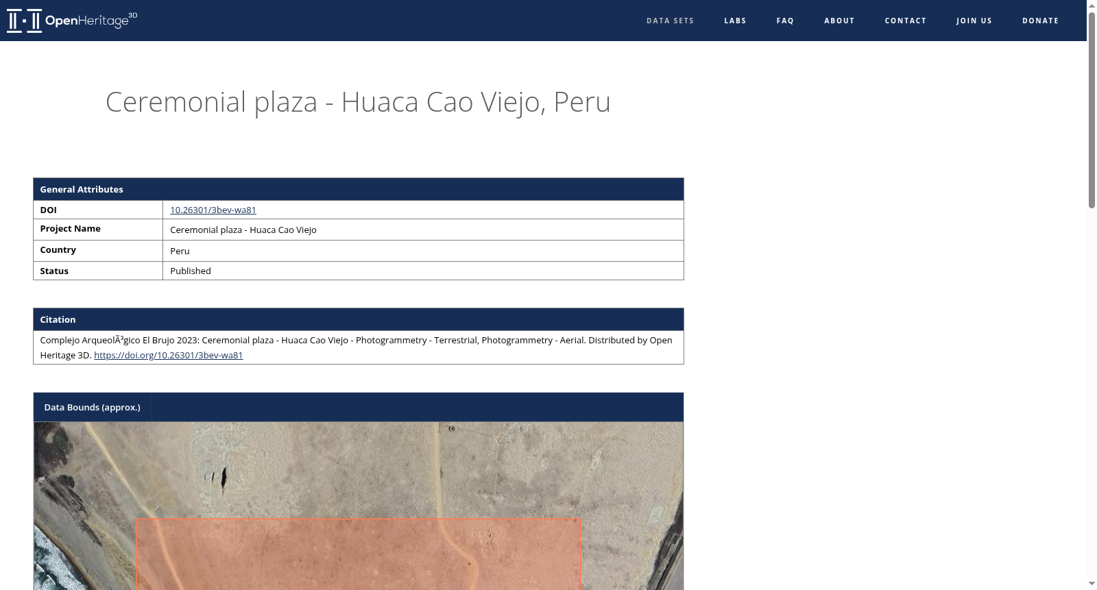Open the DATA SETS menu item
This screenshot has width=1097, height=590.
pyautogui.click(x=670, y=21)
